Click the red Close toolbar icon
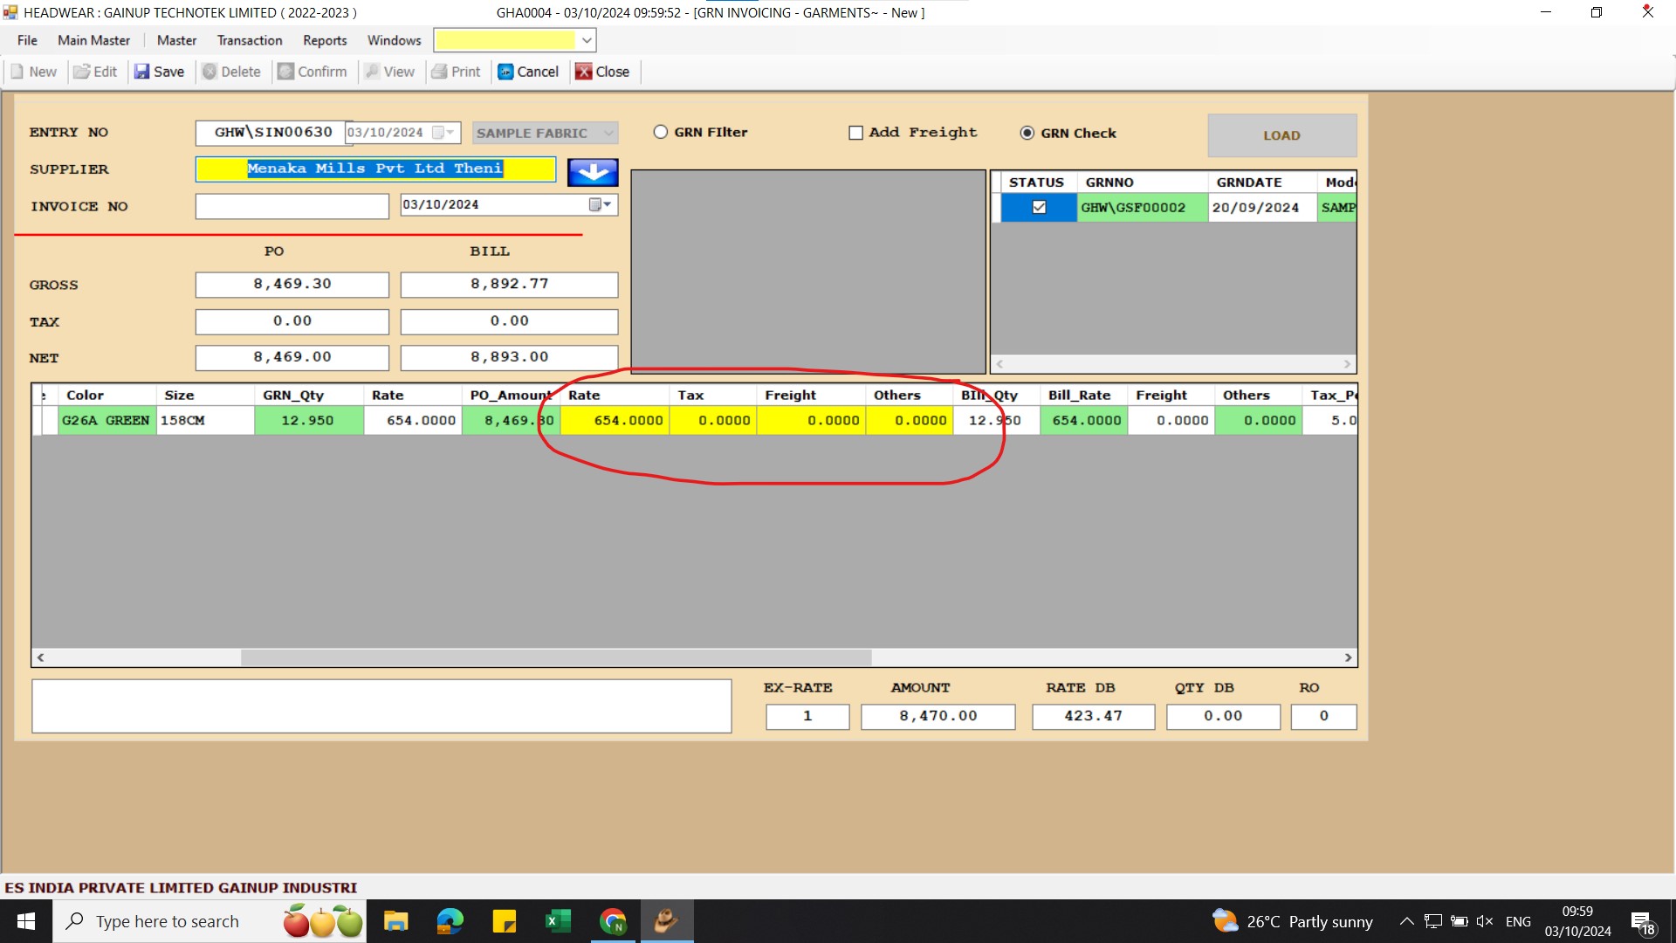1676x943 pixels. pos(583,72)
